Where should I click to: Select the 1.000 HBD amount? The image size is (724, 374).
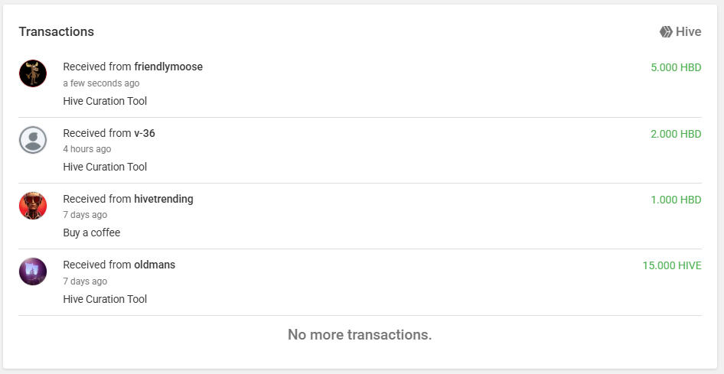tap(676, 200)
